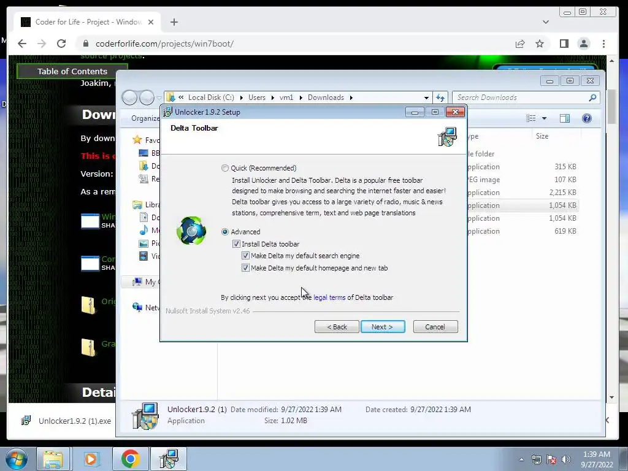Open the change view options dropdown arrow
This screenshot has height=471, width=628.
click(x=544, y=118)
